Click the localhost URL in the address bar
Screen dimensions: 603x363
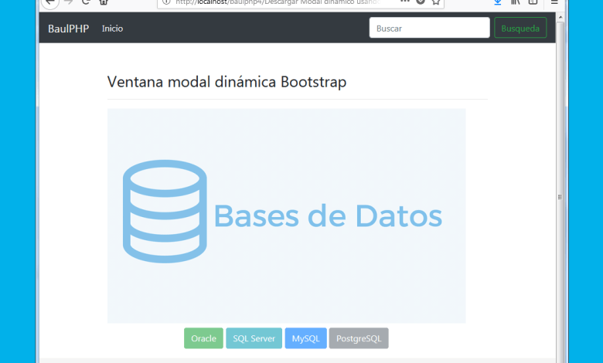[278, 2]
